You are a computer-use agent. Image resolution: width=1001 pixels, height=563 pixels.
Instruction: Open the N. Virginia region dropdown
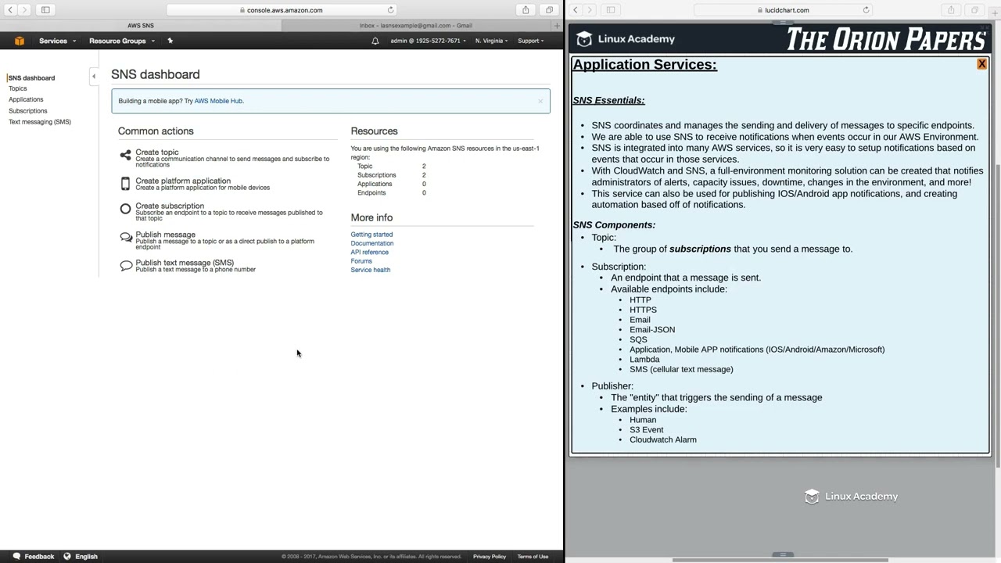point(491,41)
